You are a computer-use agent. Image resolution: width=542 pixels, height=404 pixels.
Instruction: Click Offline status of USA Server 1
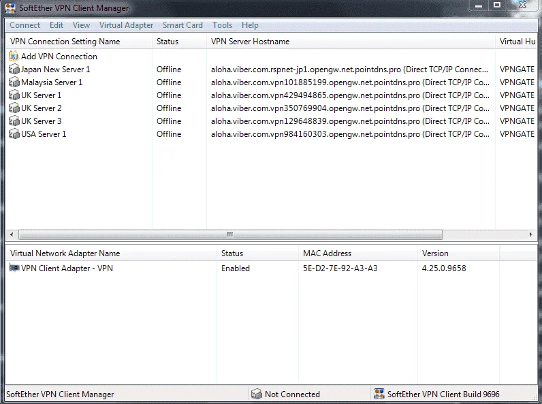tap(169, 134)
